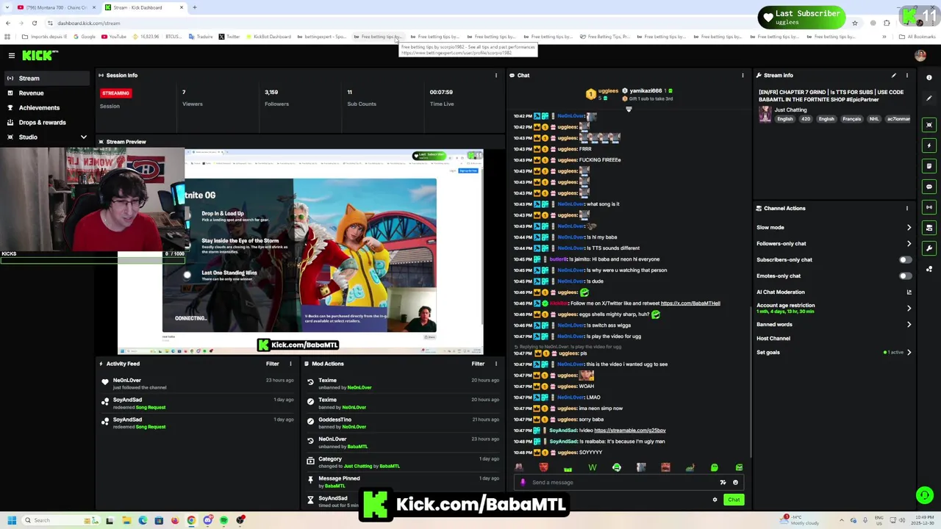
Task: Click the notes icon in right toolbar
Action: coord(929,166)
